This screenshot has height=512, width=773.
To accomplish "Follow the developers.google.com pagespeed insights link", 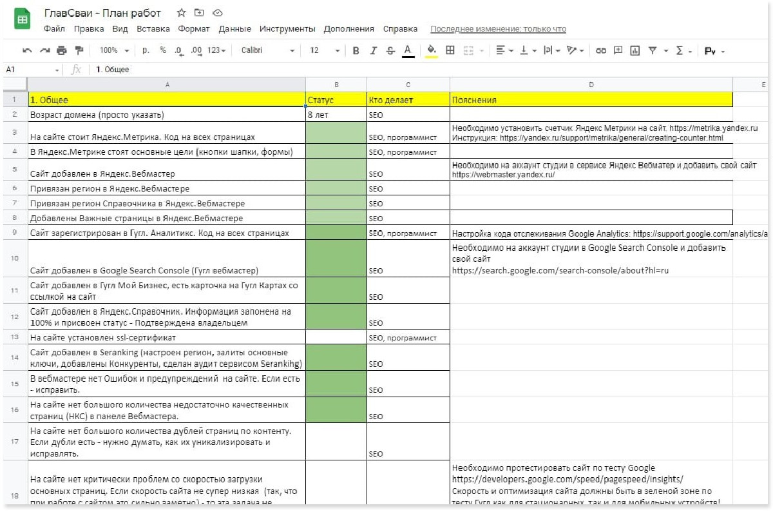I will pyautogui.click(x=568, y=479).
